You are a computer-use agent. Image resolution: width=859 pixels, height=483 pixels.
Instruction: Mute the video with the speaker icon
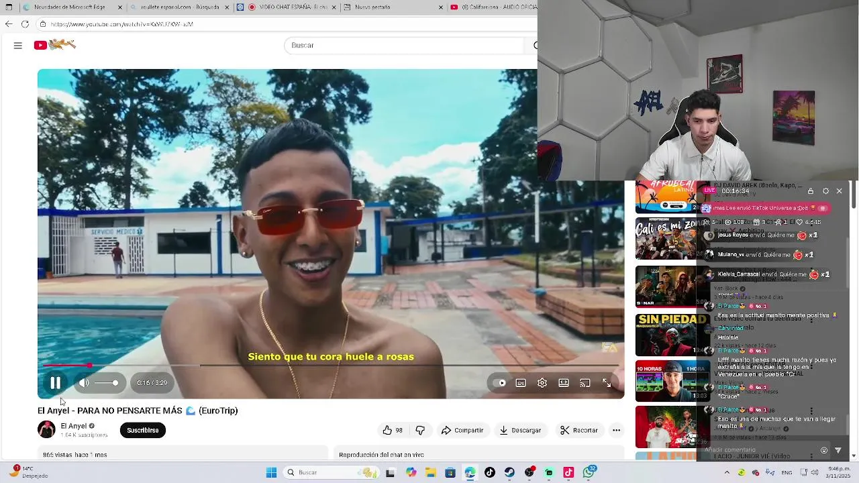[x=84, y=383]
